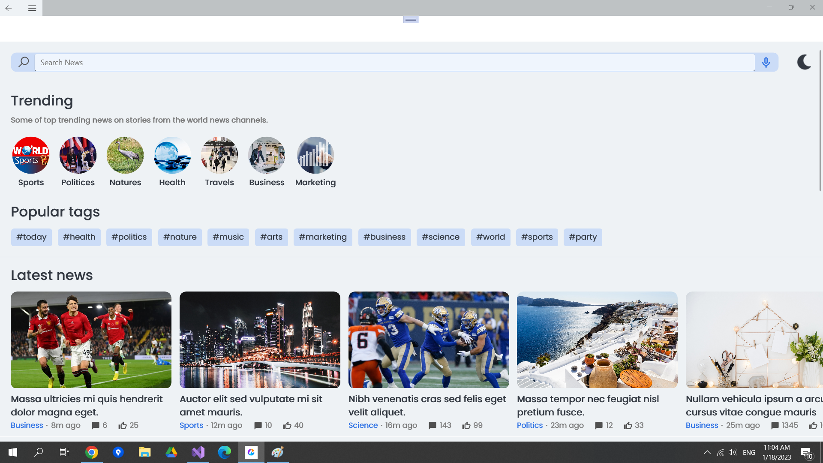Select the #music popular tag
The width and height of the screenshot is (823, 463).
coord(228,237)
